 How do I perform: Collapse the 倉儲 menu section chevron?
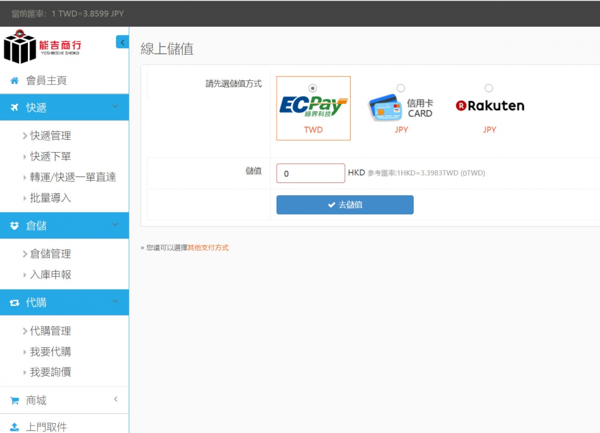(115, 225)
